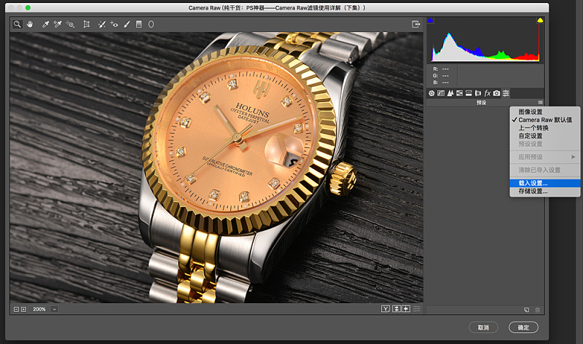Click the 200% zoom level field
583x344 pixels.
39,309
